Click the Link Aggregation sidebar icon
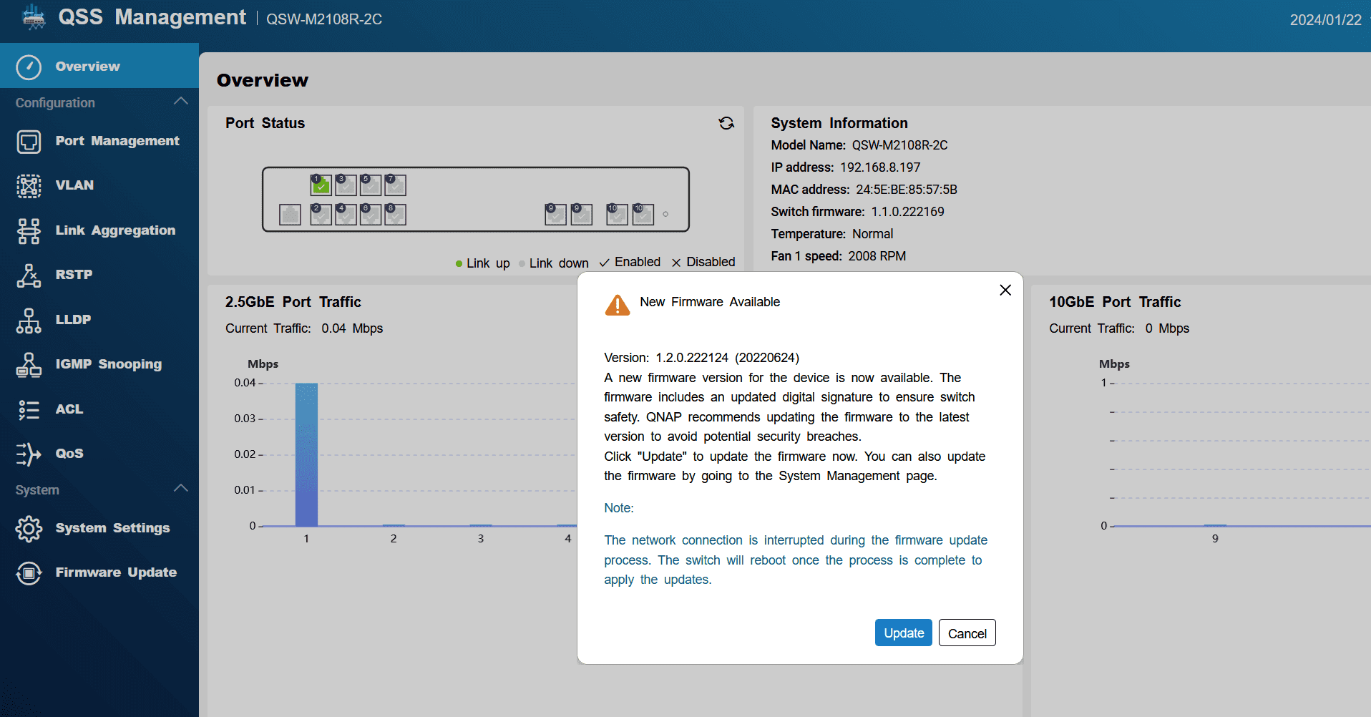Viewport: 1371px width, 717px height. pos(29,230)
